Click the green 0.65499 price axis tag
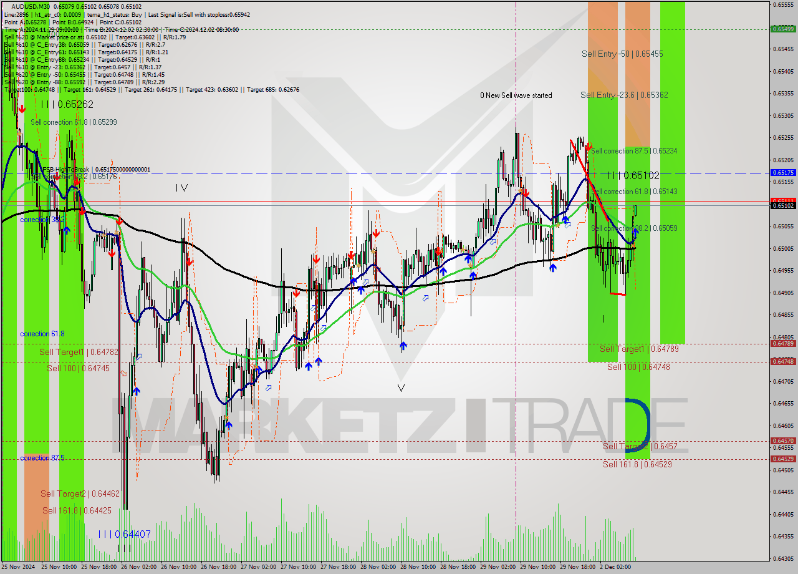798x574 pixels. [783, 29]
